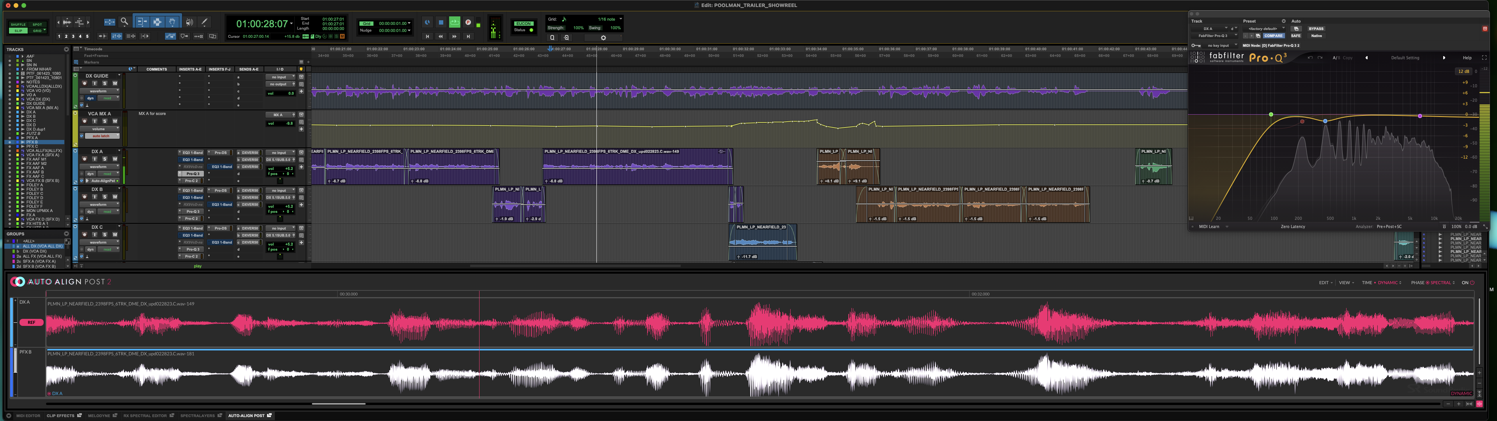Enable Shuffle edit mode

coord(18,25)
